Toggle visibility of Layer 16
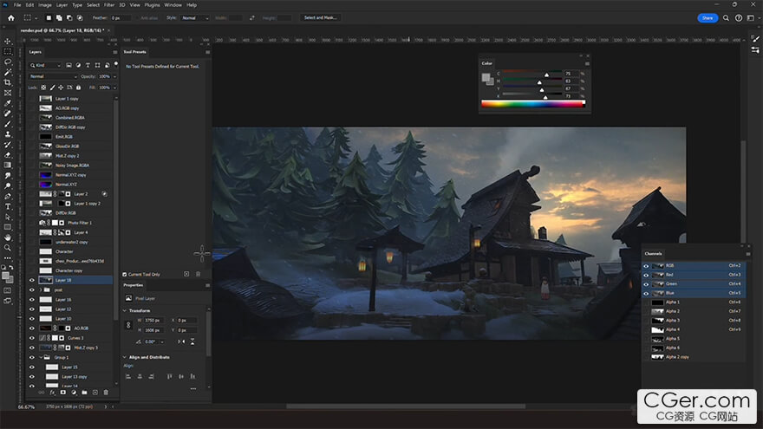Image resolution: width=763 pixels, height=429 pixels. (32, 300)
